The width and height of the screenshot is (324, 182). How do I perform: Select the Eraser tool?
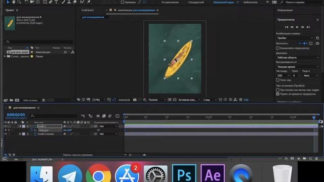75,2
